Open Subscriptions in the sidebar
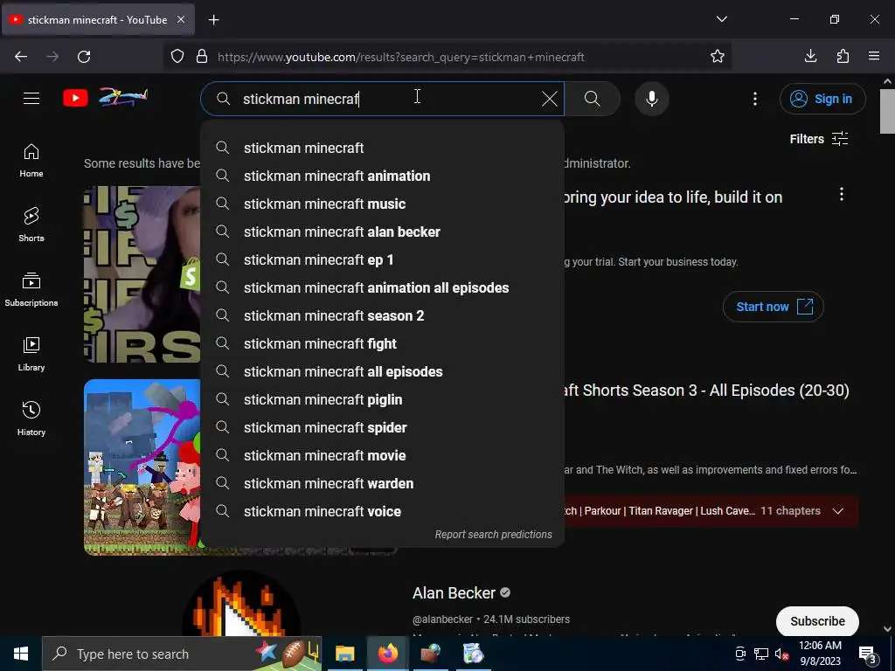This screenshot has height=671, width=895. pos(31,289)
